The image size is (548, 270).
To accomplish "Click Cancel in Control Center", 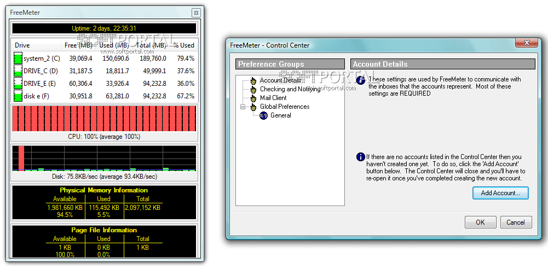I will (516, 222).
